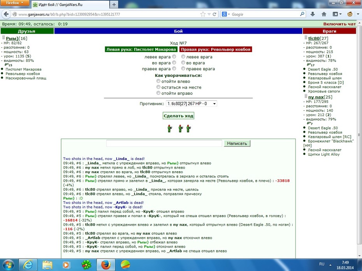The image size is (362, 271).
Task: Select left hand 'правее врага' radio
Action: [174, 68]
